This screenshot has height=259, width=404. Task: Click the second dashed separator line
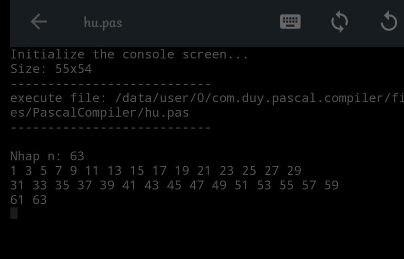110,128
